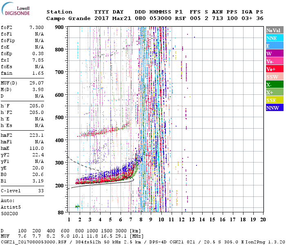Click the foEp value 0.38

(38, 53)
